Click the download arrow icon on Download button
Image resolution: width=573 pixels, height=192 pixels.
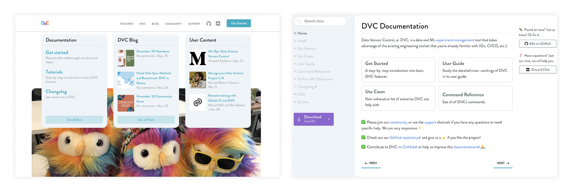299,119
